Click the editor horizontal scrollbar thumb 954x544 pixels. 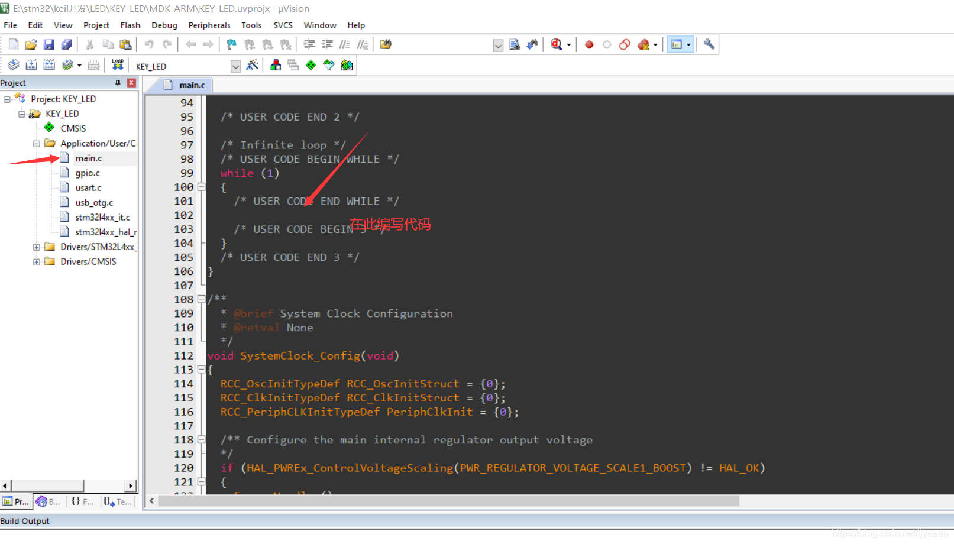click(x=448, y=501)
